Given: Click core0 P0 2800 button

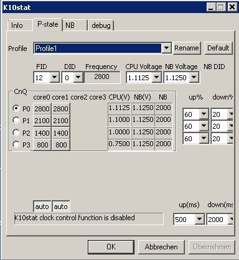Looking at the screenshot, I should [42, 109].
